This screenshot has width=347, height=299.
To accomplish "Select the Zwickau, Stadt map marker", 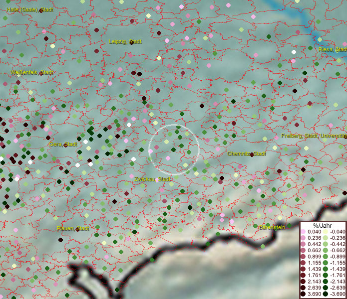I will 157,179.
